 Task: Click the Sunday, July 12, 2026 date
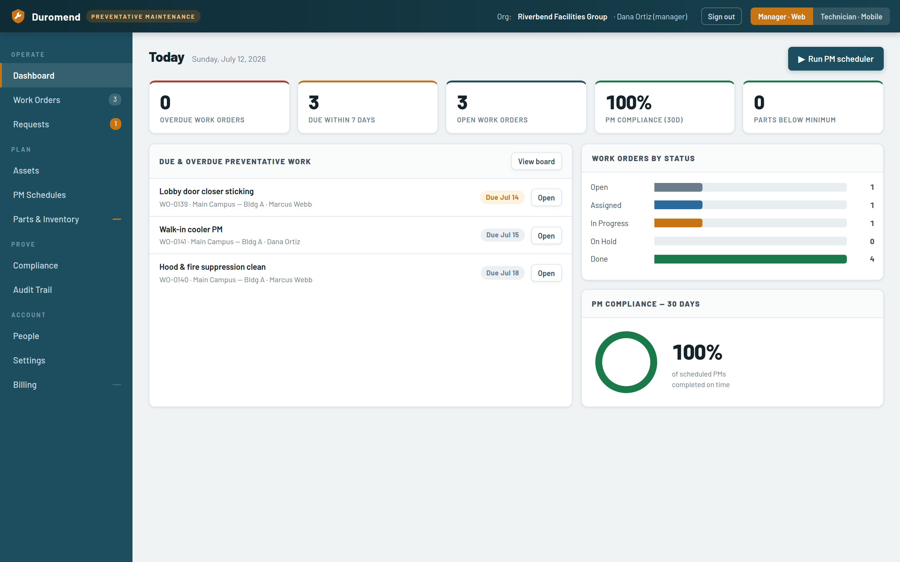pos(229,59)
